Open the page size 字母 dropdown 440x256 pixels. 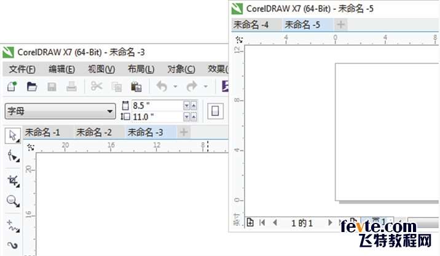point(60,111)
